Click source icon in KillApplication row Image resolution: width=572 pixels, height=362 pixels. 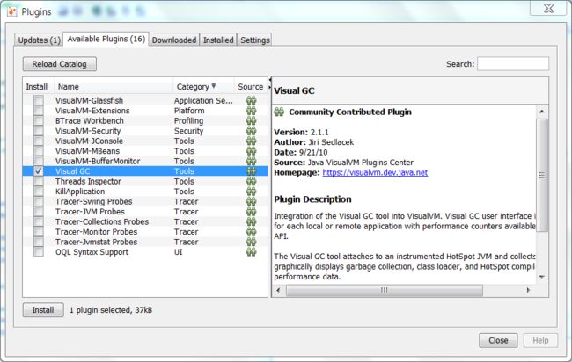[x=251, y=192]
